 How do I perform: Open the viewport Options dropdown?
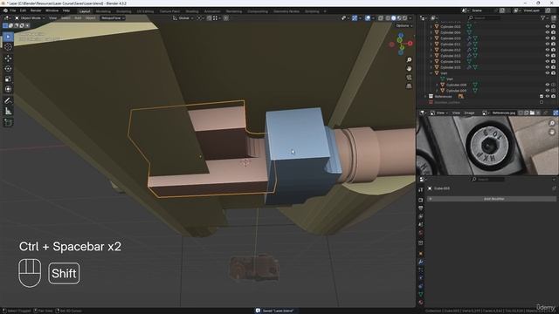(x=404, y=25)
